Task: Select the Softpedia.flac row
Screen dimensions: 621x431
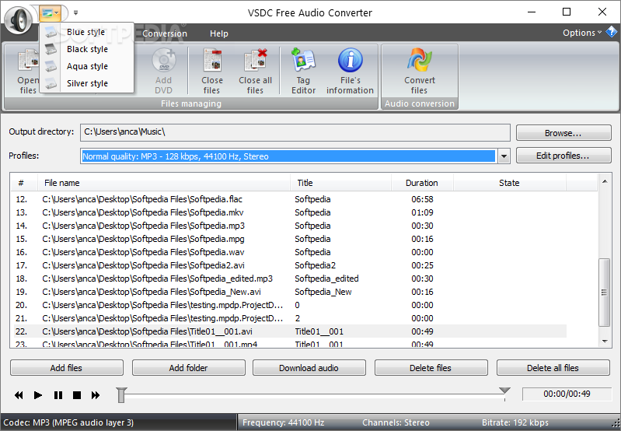Action: point(291,199)
